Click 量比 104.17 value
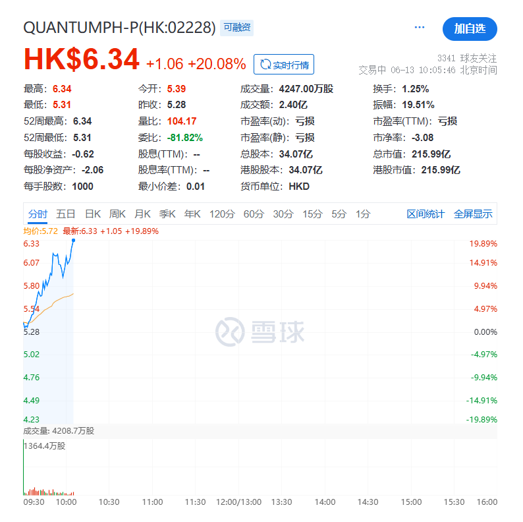523x522 pixels. click(x=182, y=121)
